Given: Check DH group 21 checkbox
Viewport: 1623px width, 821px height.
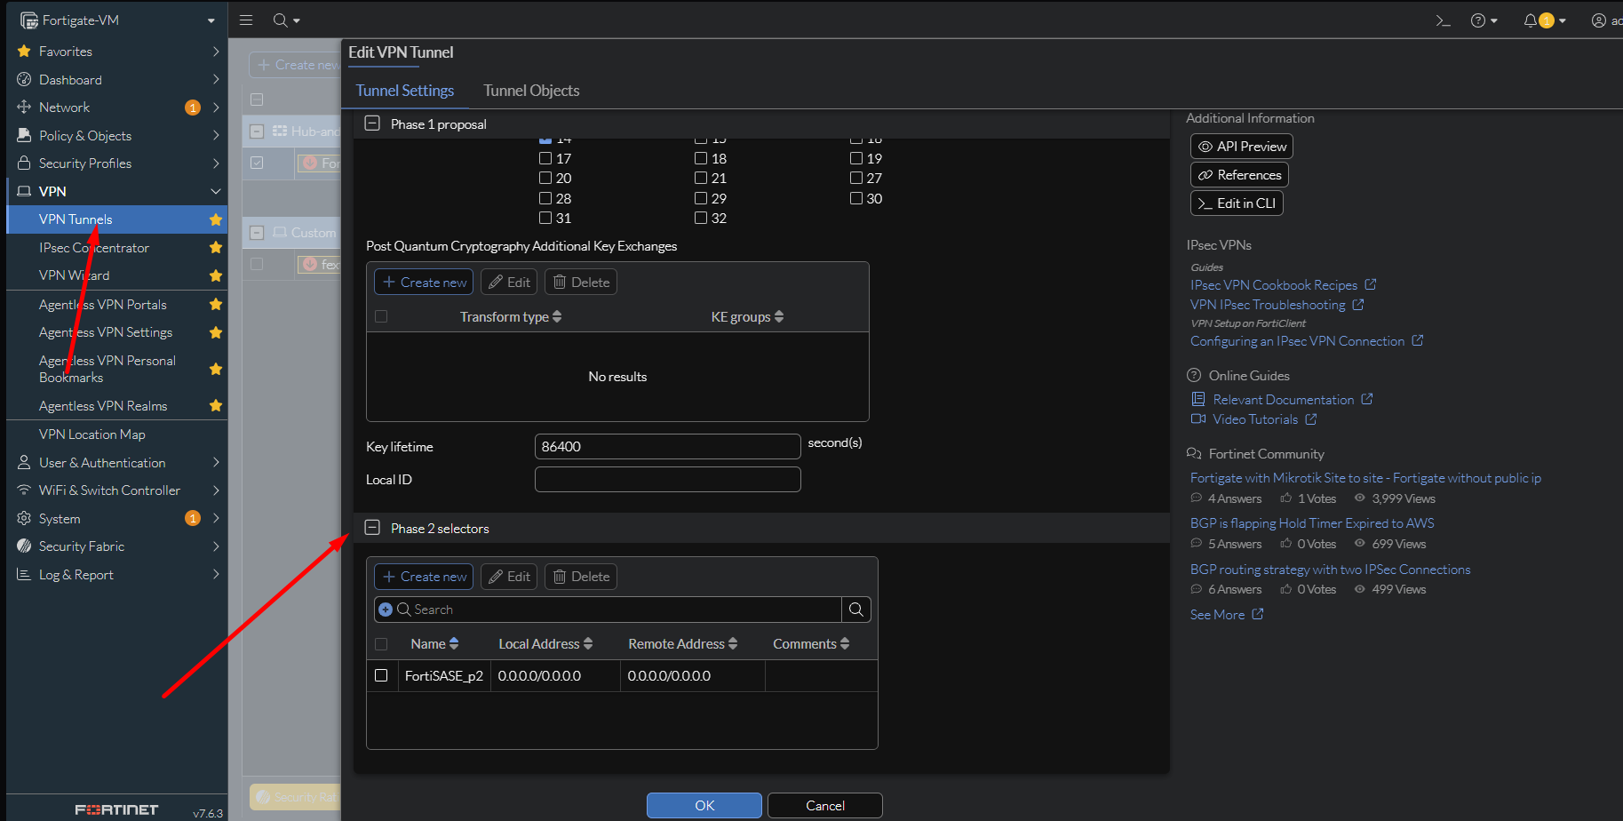Looking at the screenshot, I should (x=701, y=178).
